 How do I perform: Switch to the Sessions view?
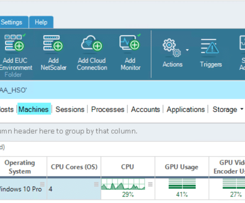click(x=70, y=109)
